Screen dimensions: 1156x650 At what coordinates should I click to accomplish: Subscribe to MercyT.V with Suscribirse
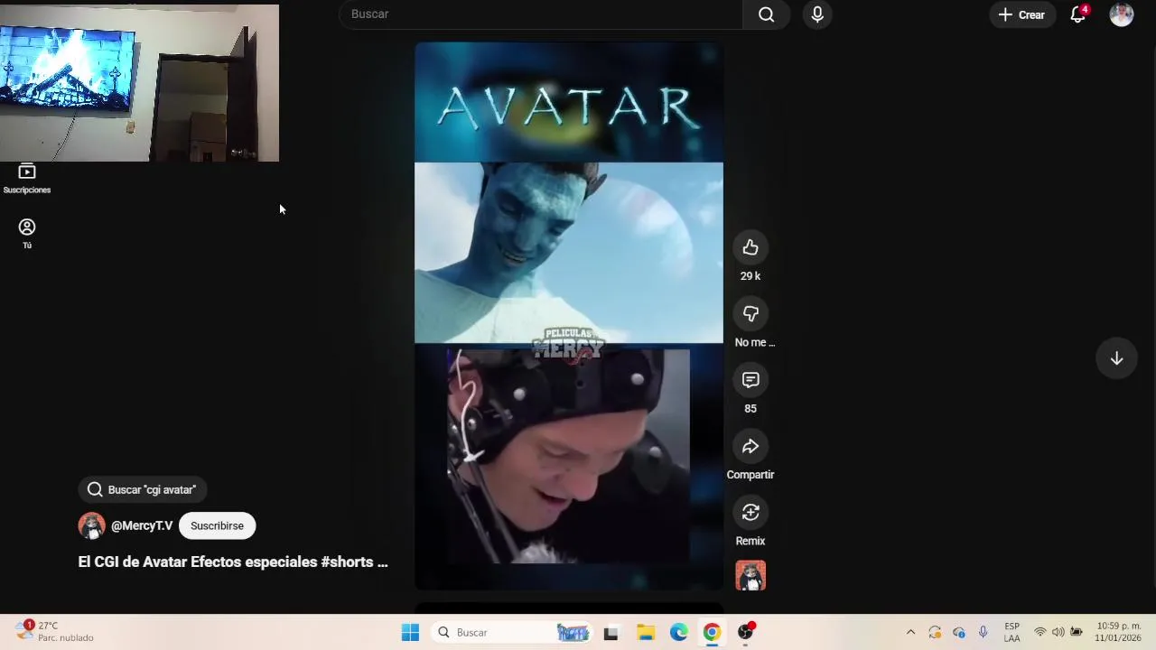[217, 525]
